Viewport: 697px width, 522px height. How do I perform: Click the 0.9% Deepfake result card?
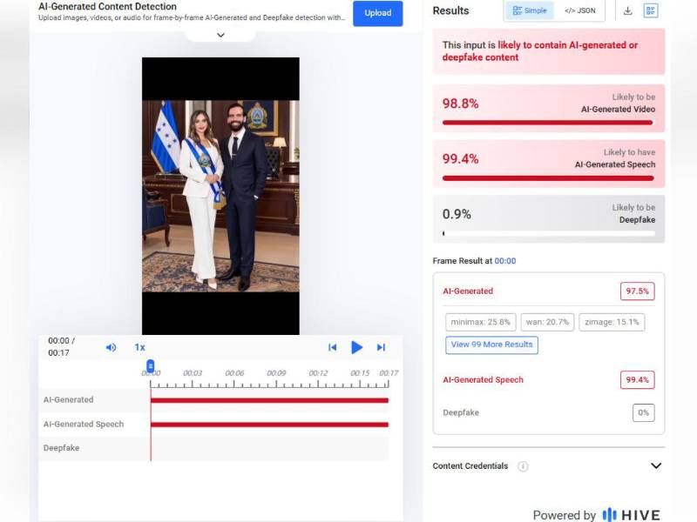549,219
